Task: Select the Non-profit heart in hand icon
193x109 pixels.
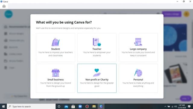Action: (x=97, y=73)
